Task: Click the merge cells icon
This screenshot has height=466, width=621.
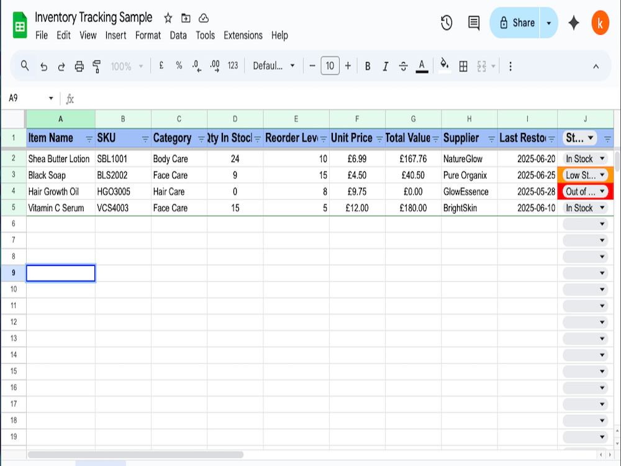Action: click(x=482, y=66)
